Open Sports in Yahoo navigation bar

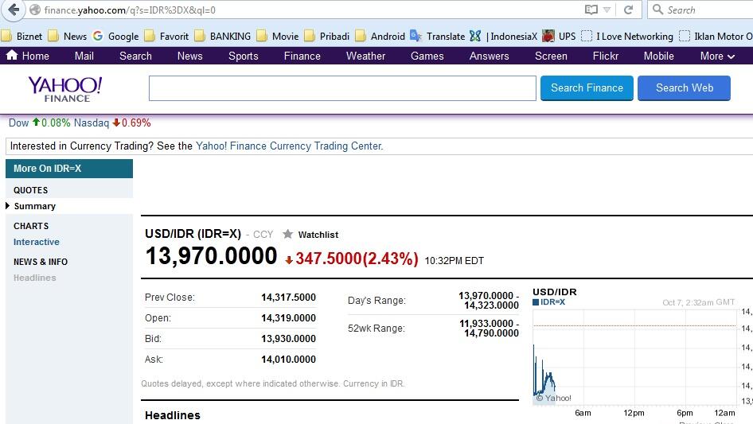pyautogui.click(x=243, y=56)
